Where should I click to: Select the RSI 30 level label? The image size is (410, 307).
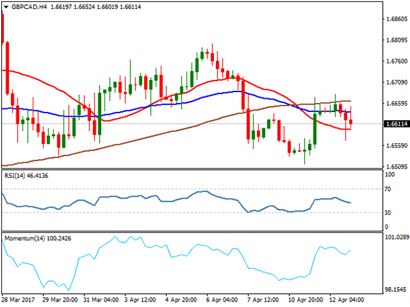(387, 213)
